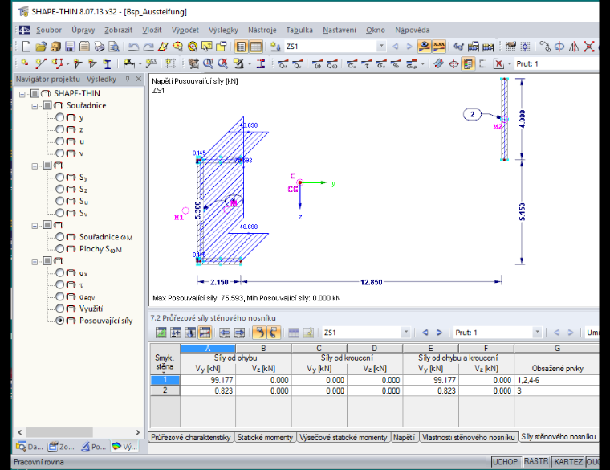610x470 pixels.
Task: Open a file with the folder icon
Action: 41,47
